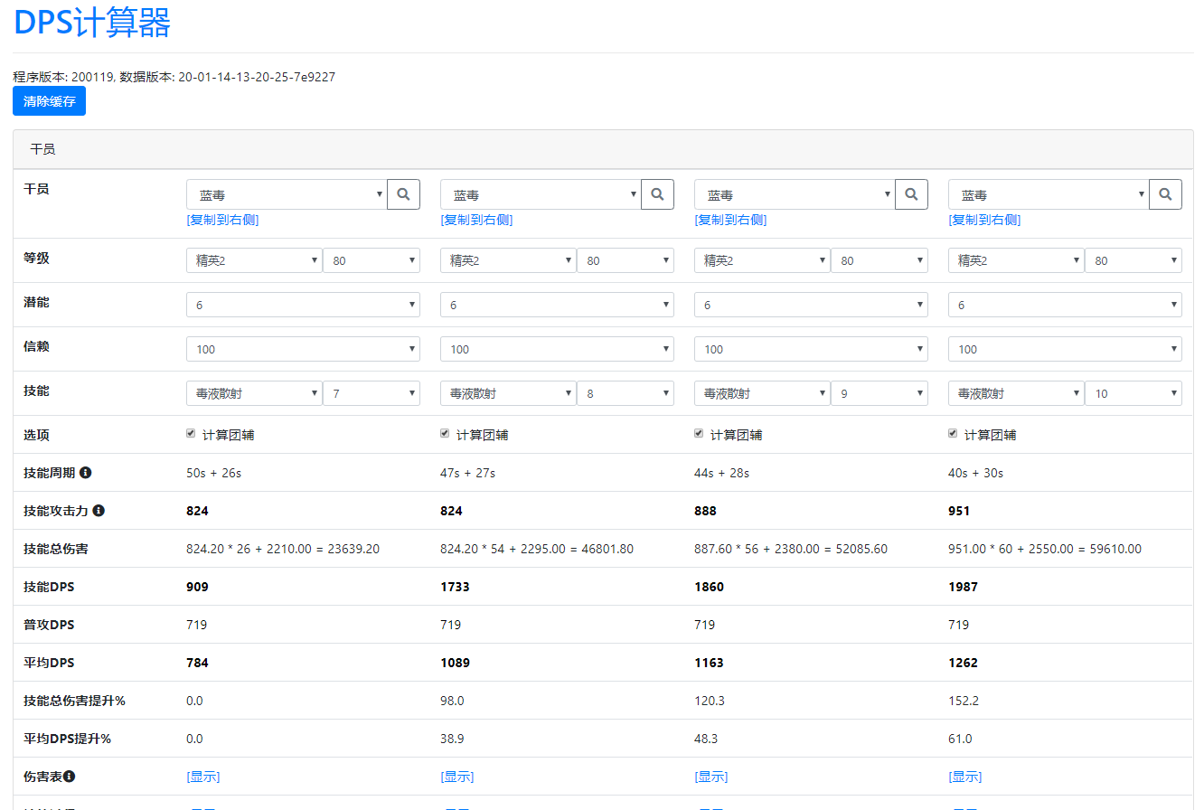Click info icon next to 技能周期

pos(85,473)
